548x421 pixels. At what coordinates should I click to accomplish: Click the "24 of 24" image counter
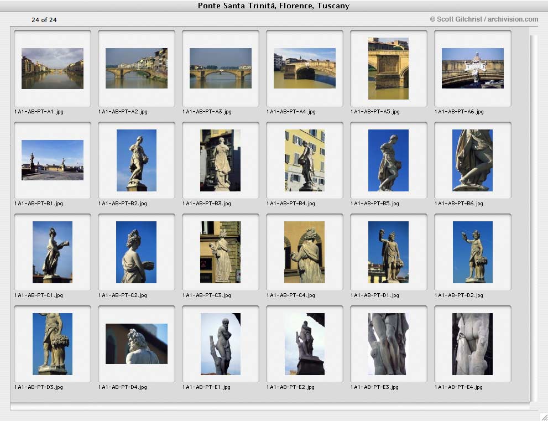44,20
